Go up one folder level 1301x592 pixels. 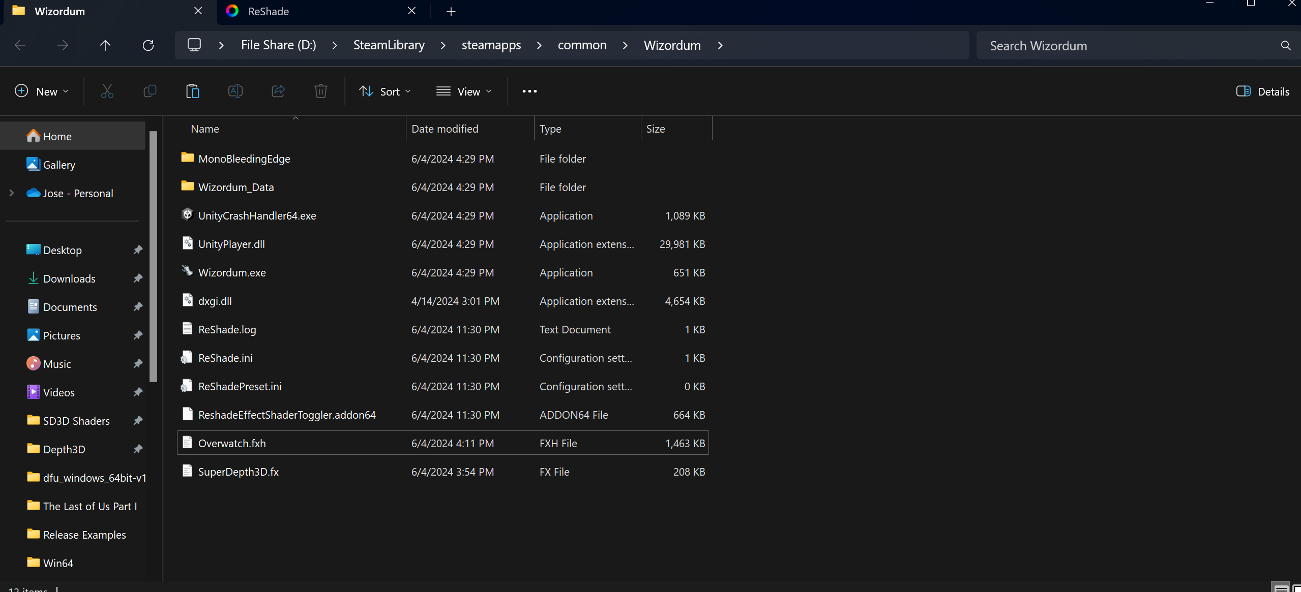(x=105, y=46)
